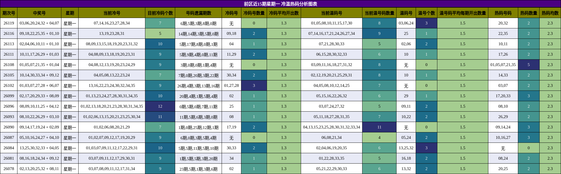Select warm code 13,25,32 in row 26084
The height and width of the screenshot is (174, 561).
[x=406, y=148]
